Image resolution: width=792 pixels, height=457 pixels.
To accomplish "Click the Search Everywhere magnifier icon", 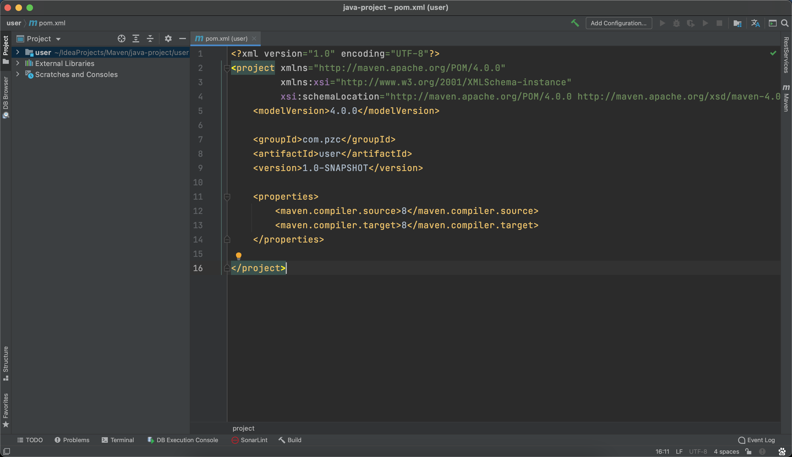I will point(785,23).
